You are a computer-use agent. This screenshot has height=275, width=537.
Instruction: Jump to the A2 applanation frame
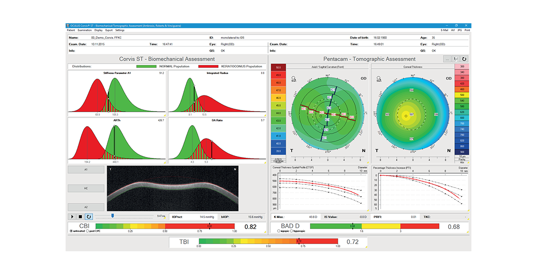(86, 207)
